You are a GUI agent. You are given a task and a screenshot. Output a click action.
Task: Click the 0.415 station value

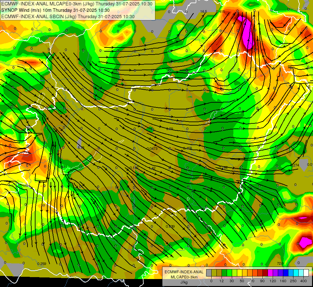point(220,11)
